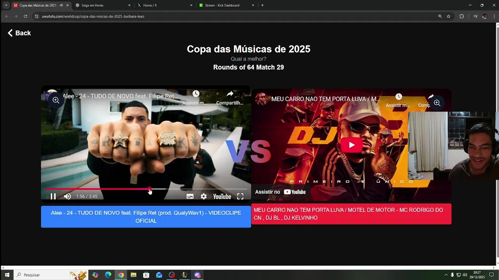Click browser forward arrow

[16, 16]
